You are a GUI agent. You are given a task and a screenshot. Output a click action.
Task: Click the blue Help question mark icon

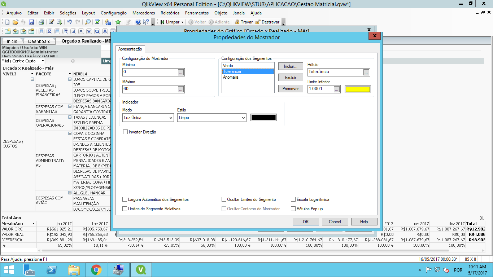click(x=138, y=22)
